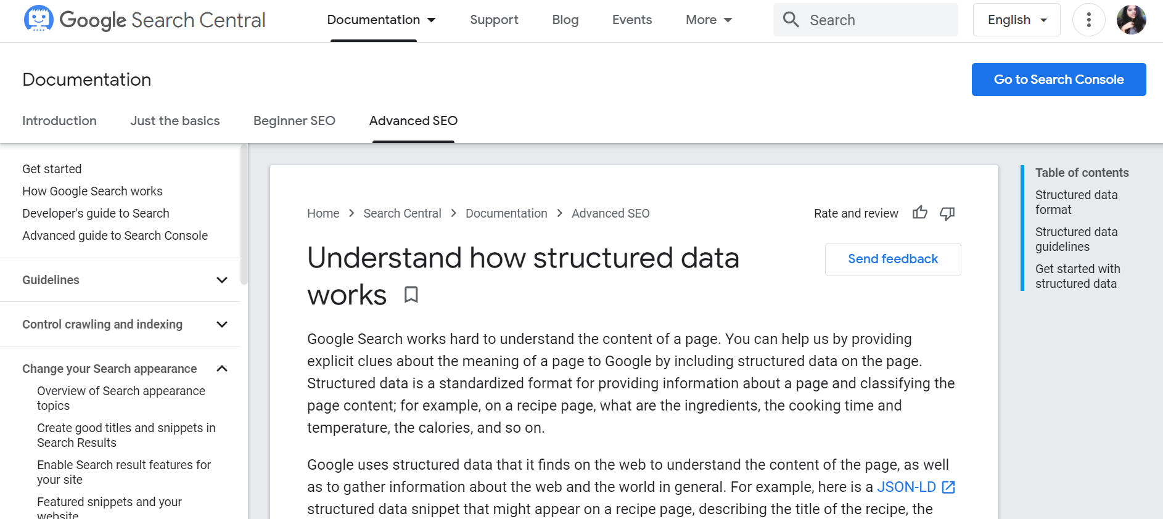Open Overview of Search appearance topics
The width and height of the screenshot is (1163, 519).
(121, 398)
